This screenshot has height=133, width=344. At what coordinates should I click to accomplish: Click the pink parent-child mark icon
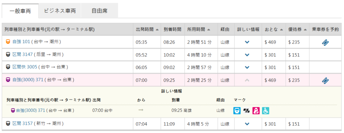click(256, 111)
